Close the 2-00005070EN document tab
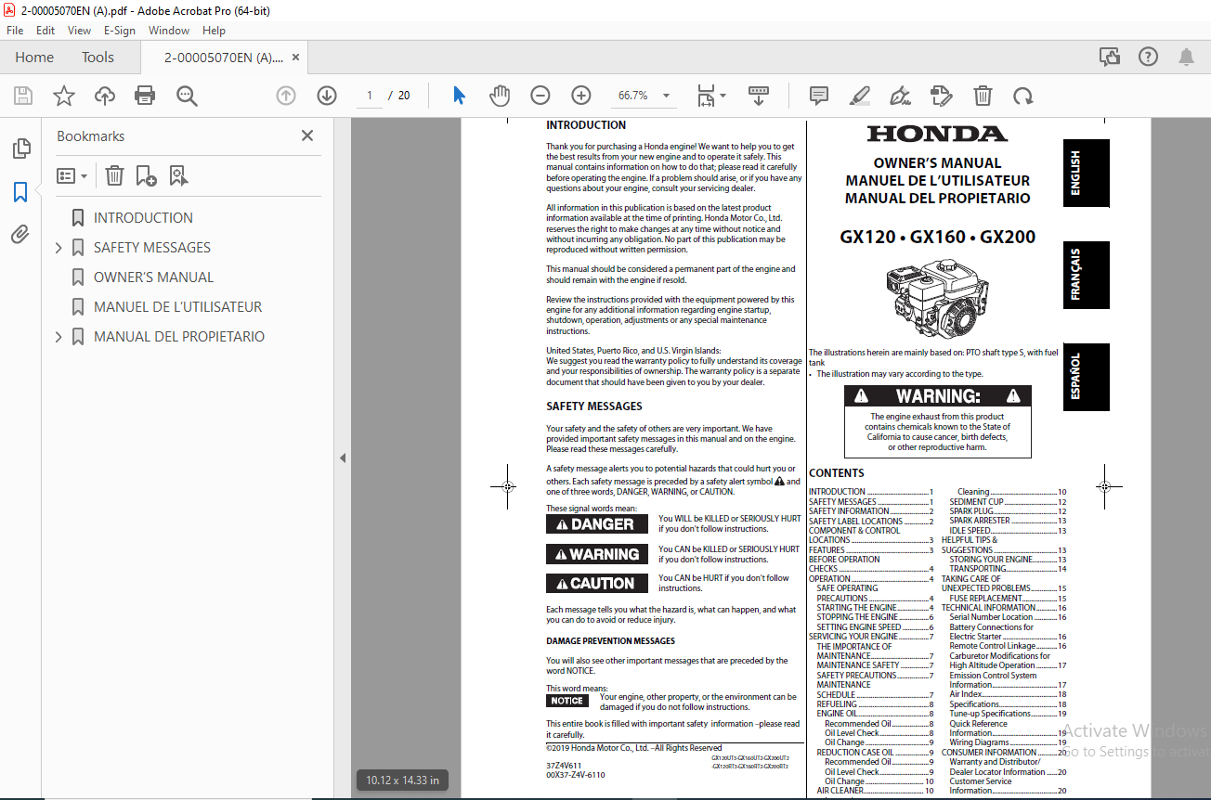 [296, 57]
